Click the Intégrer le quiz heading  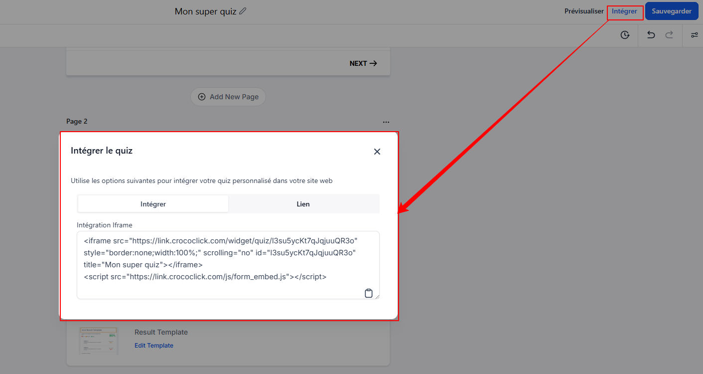[x=102, y=150]
